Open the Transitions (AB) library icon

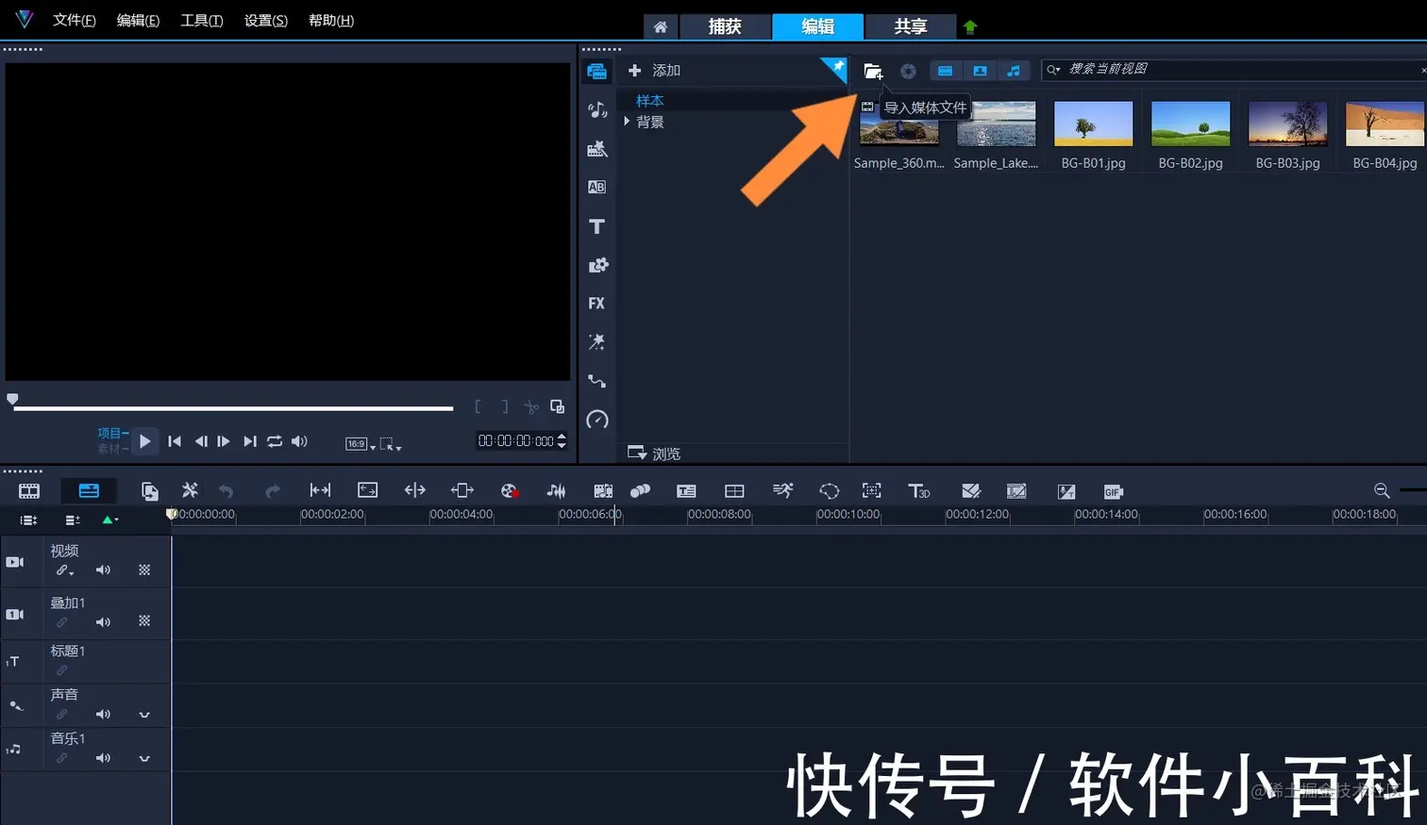(596, 187)
